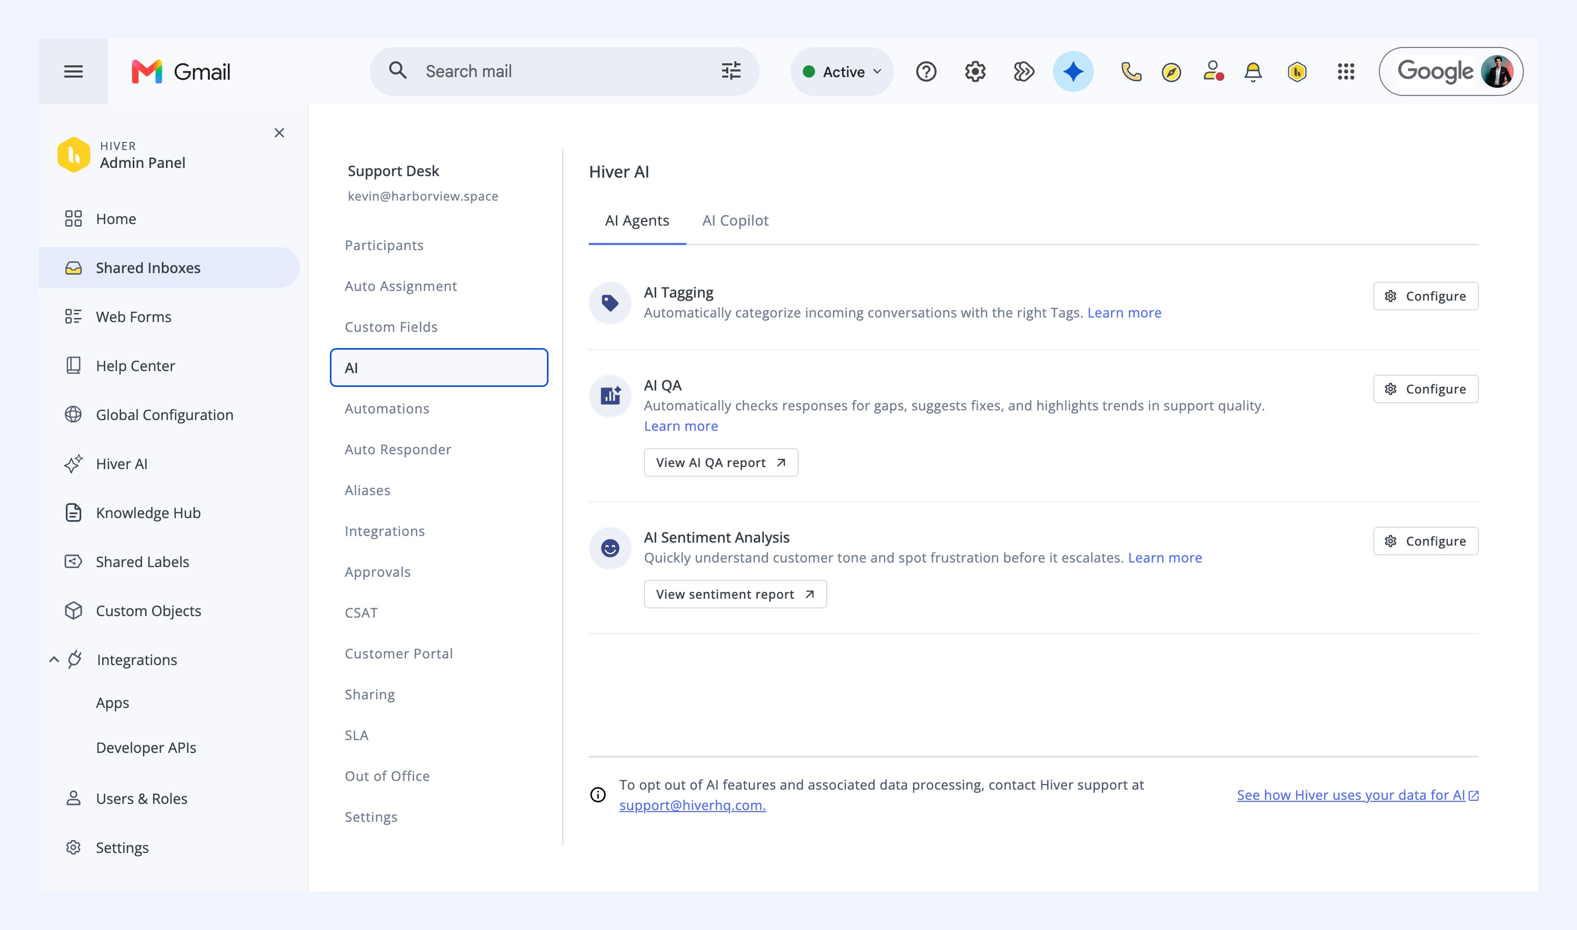Click View AI QA report button
Image resolution: width=1577 pixels, height=930 pixels.
[721, 462]
